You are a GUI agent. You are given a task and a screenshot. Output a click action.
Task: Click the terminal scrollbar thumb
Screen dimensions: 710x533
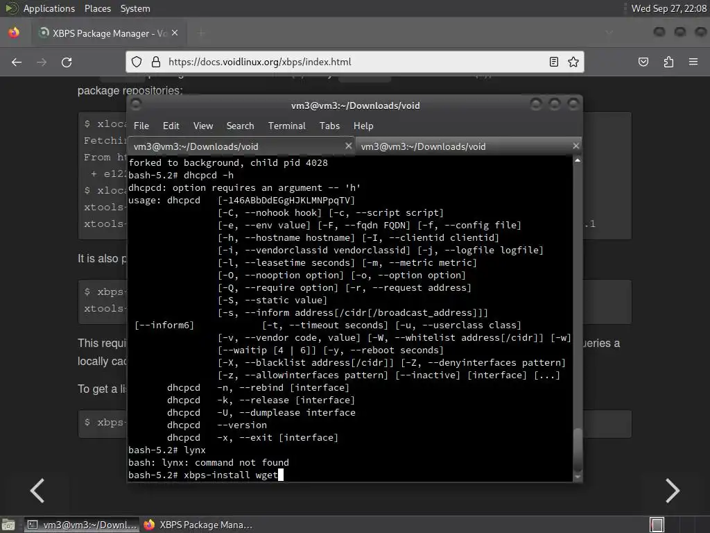point(578,450)
